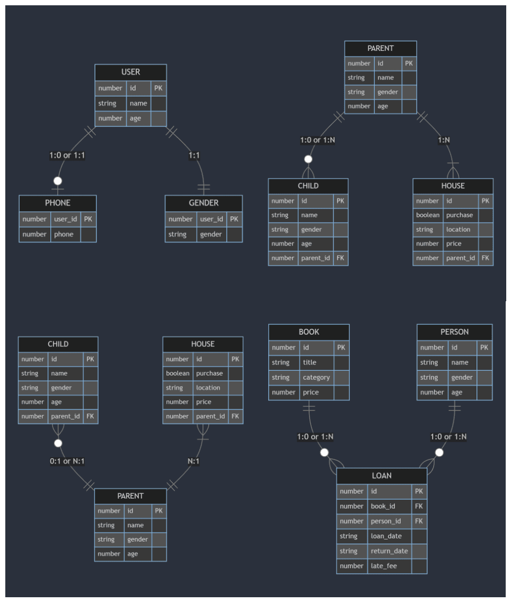Image resolution: width=511 pixels, height=602 pixels.
Task: Click the double-bar connector marker below PERSON
Action: pyautogui.click(x=454, y=408)
